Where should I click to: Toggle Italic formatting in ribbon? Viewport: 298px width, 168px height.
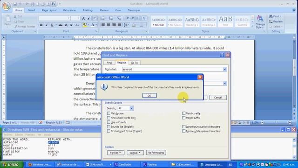click(47, 25)
